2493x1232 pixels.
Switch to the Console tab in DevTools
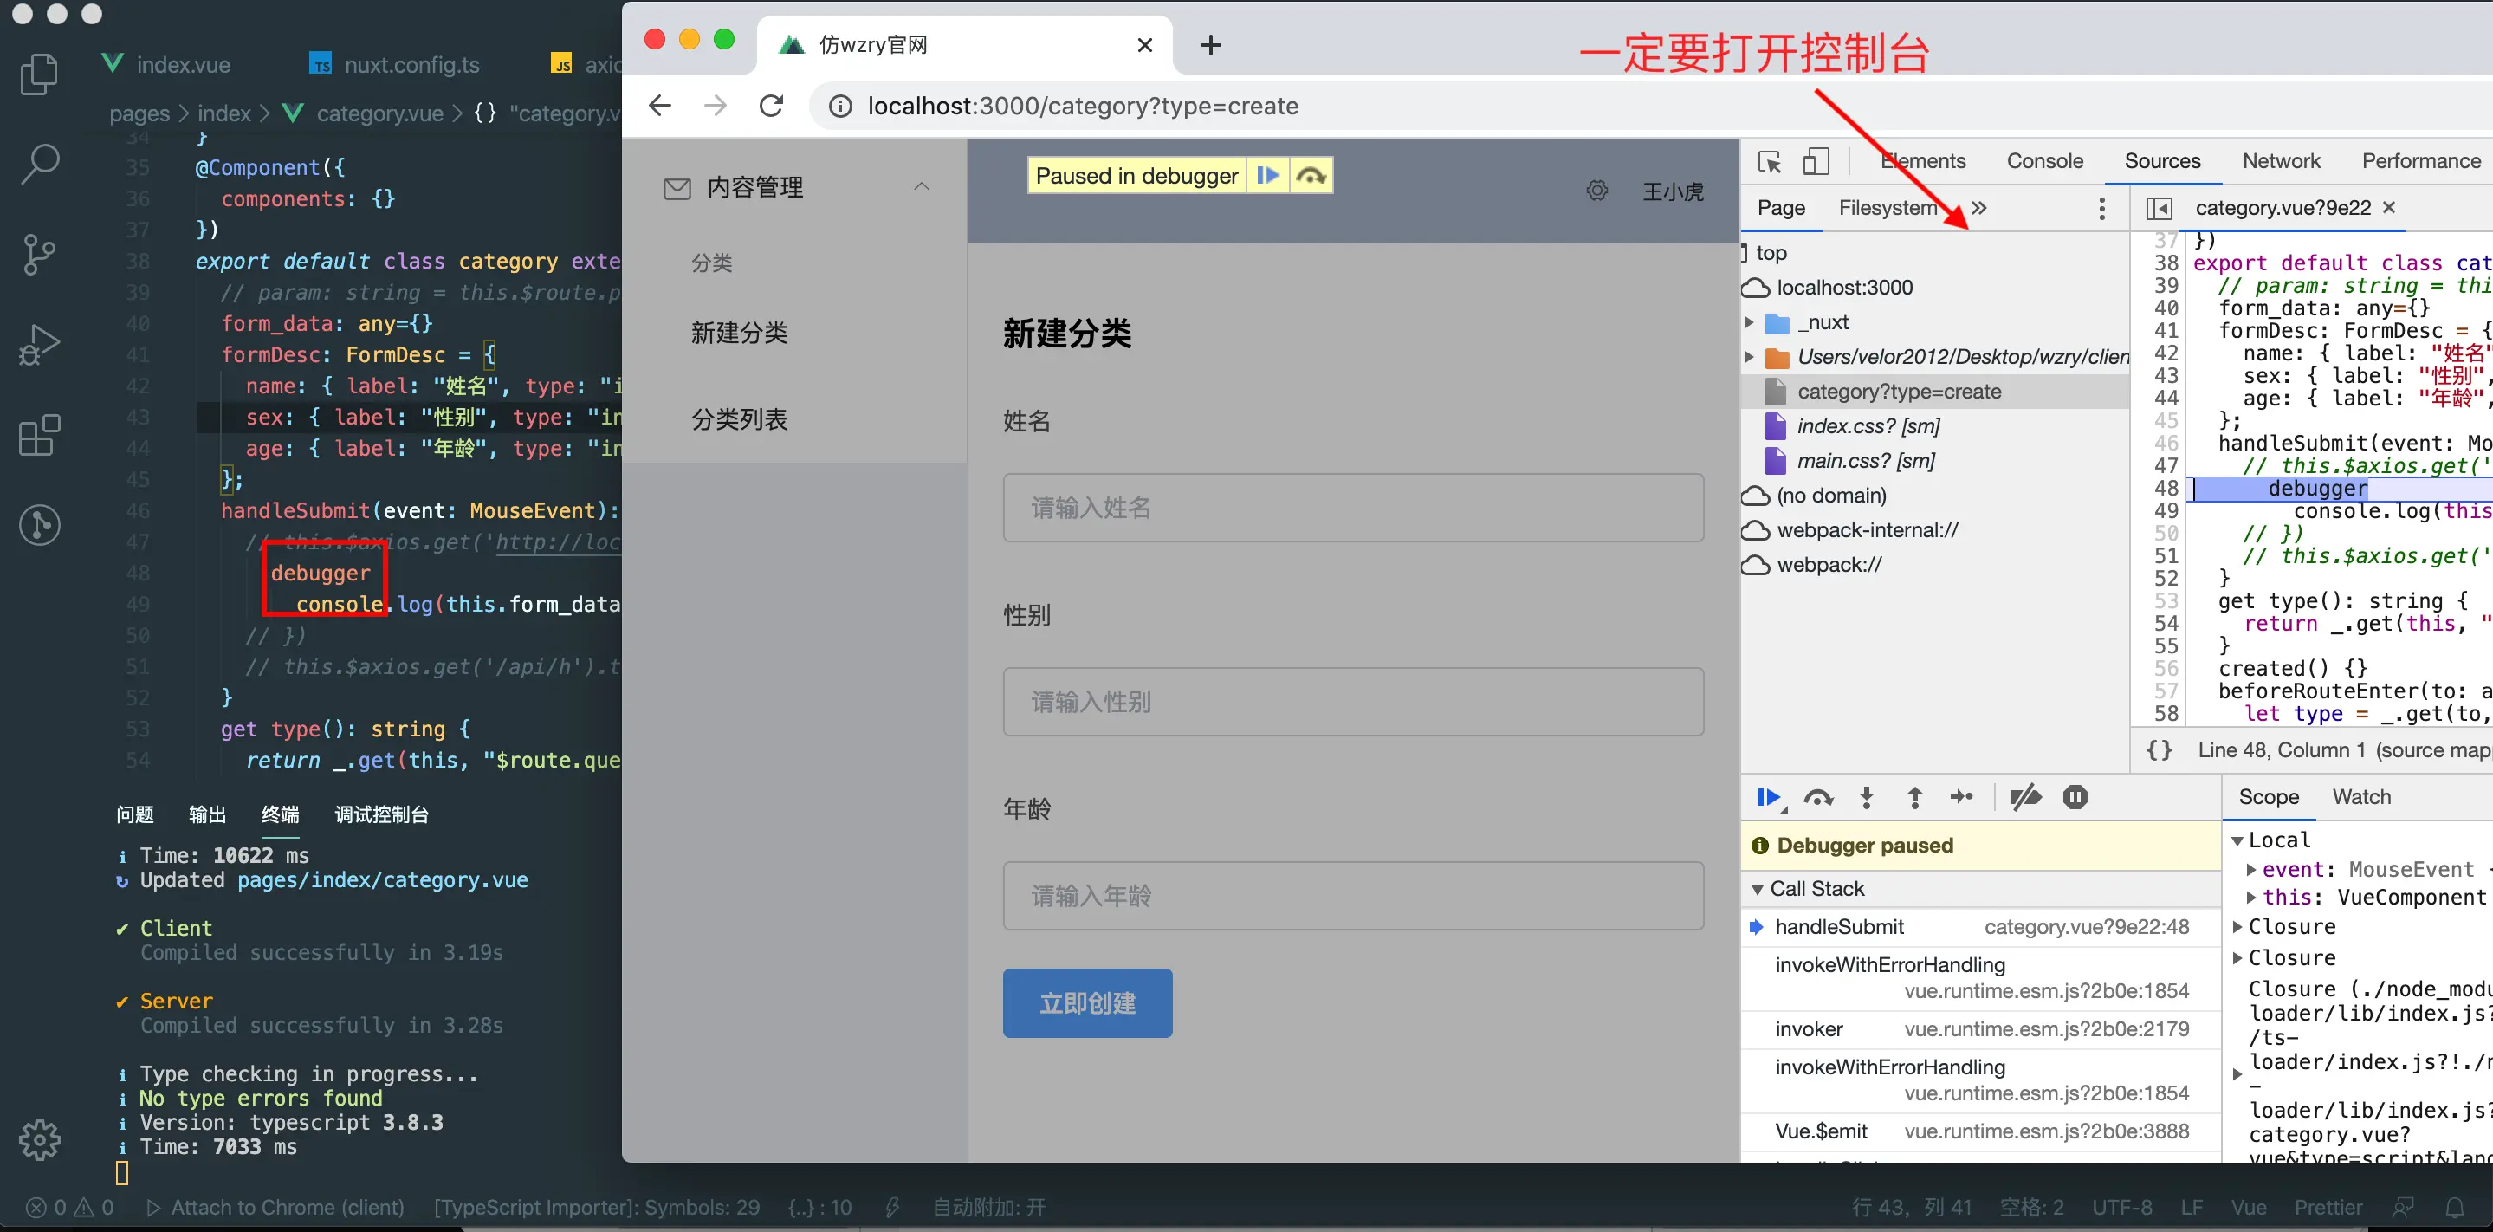2044,160
